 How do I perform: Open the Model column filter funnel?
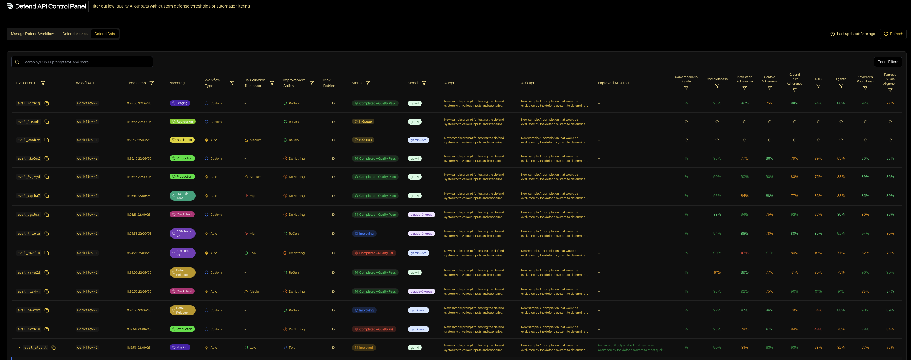424,82
